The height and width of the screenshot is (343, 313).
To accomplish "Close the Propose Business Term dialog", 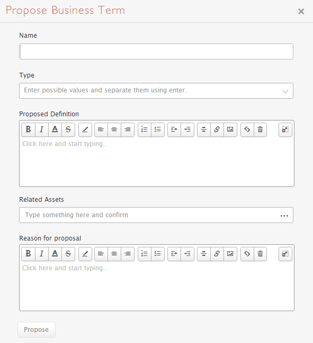I will point(301,11).
